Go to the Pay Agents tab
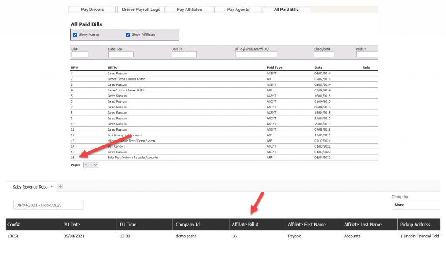Viewport: 446px width, 273px height. tap(238, 10)
